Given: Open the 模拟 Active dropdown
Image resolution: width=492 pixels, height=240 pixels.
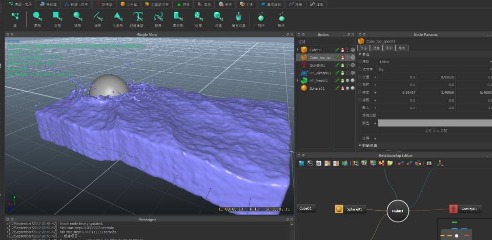Looking at the screenshot, I should [435, 62].
